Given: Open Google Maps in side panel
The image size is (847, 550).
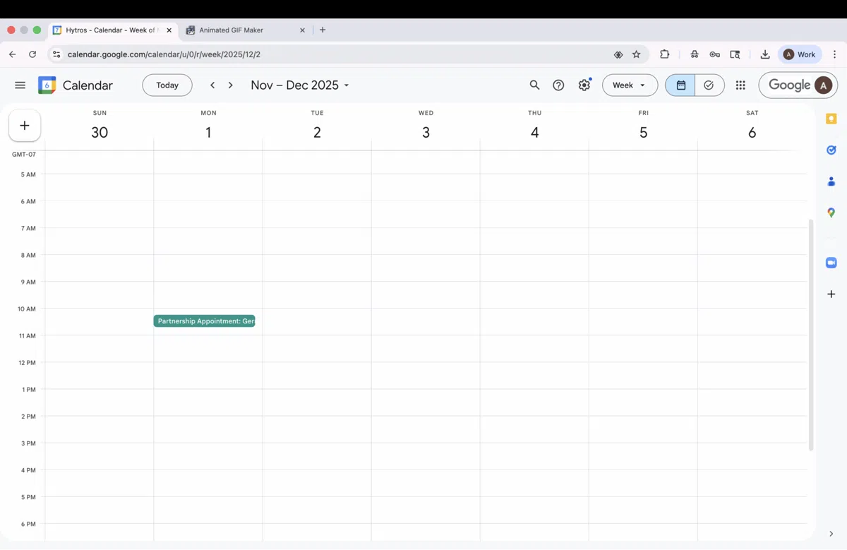Looking at the screenshot, I should (831, 213).
